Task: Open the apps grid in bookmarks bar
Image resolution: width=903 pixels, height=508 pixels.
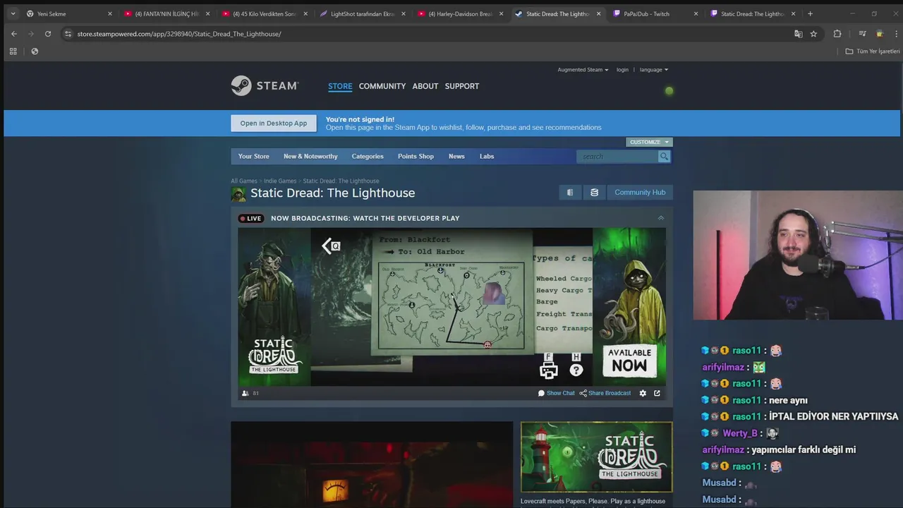Action: tap(13, 52)
